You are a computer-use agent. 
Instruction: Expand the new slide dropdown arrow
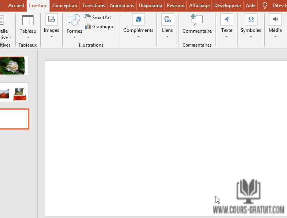(x=10, y=37)
